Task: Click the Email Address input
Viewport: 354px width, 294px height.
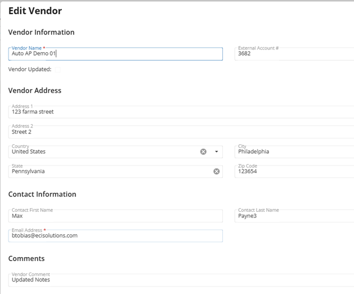Action: click(x=116, y=236)
